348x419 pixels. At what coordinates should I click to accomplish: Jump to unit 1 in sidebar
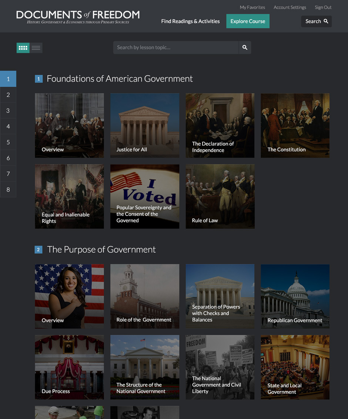[x=8, y=79]
